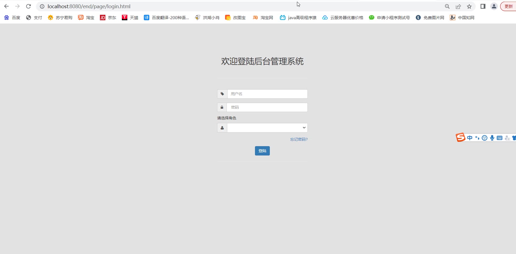Click the Sogou input S logo
This screenshot has height=254, width=516.
coord(461,137)
